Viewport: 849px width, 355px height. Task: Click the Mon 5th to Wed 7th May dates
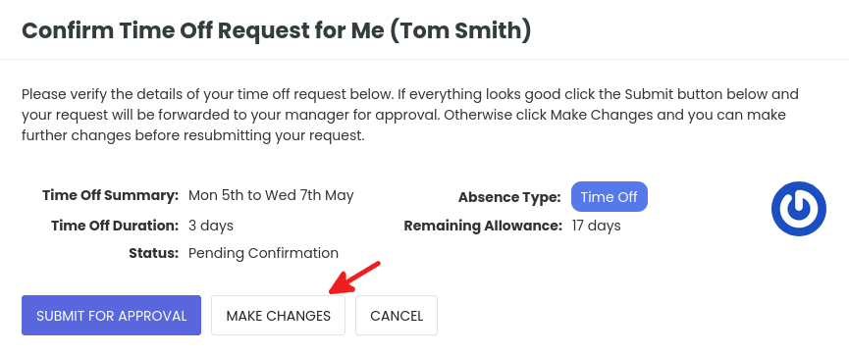click(271, 195)
